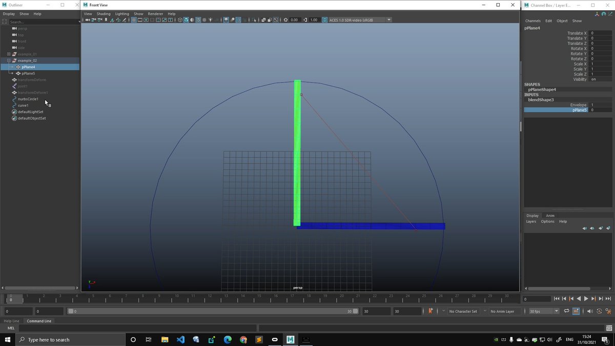615x346 pixels.
Task: Select nurbsCircle1 in the Outliner
Action: tap(28, 99)
